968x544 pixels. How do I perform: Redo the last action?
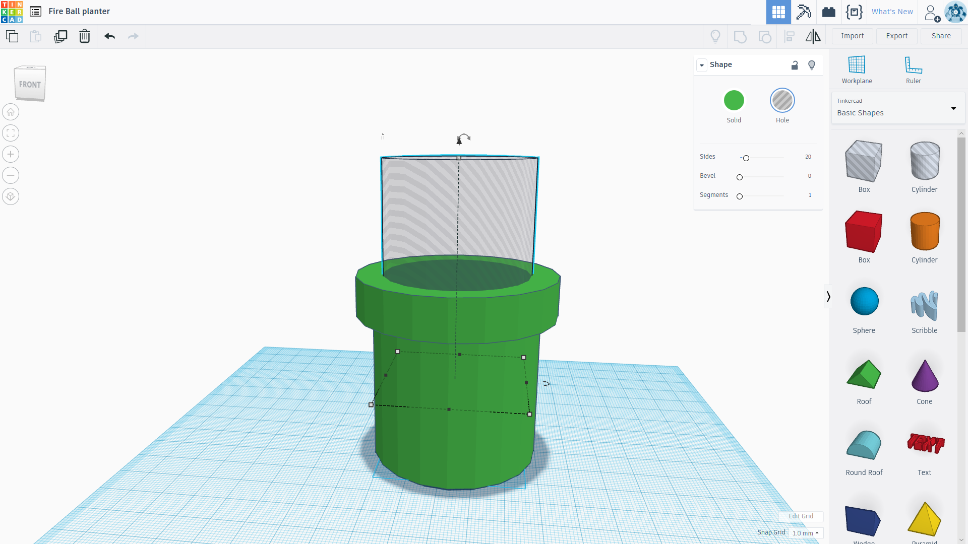133,36
